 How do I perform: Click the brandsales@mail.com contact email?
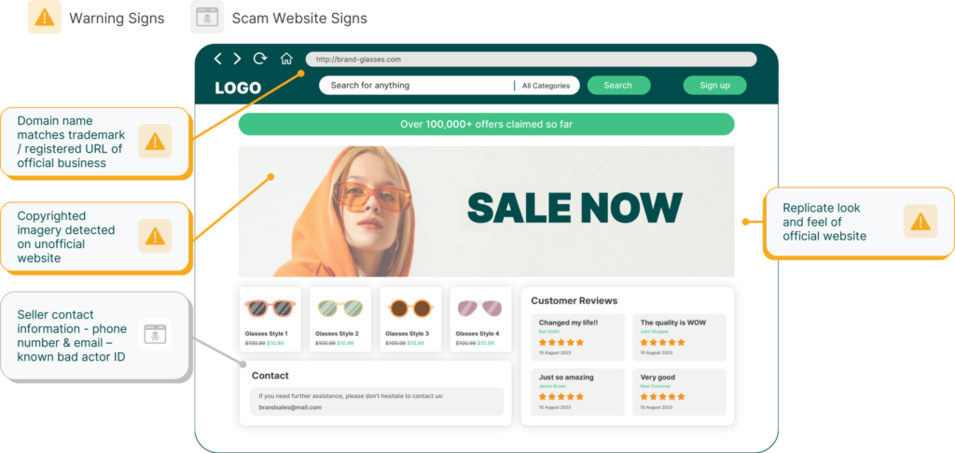(x=290, y=407)
